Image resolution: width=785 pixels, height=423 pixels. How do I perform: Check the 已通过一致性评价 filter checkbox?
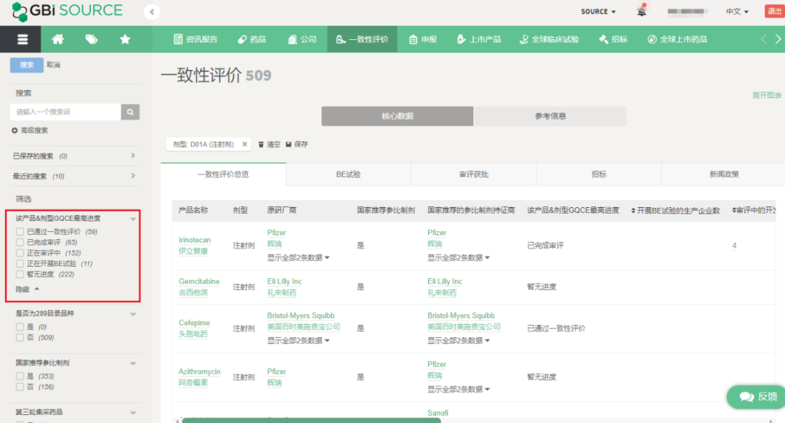[20, 232]
